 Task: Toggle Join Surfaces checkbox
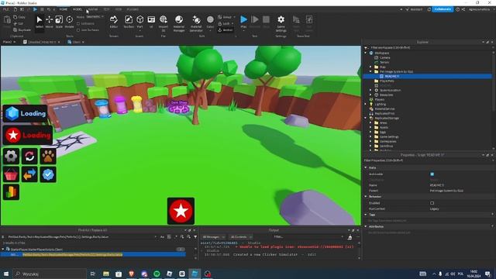coord(78,30)
